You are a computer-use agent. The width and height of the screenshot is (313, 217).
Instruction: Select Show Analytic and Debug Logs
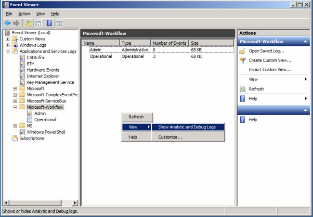point(188,127)
